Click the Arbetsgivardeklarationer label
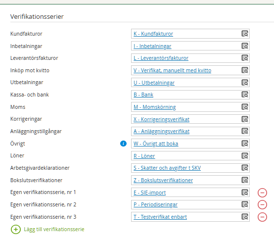The height and width of the screenshot is (245, 274). click(40, 168)
